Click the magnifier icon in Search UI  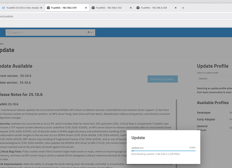click(9, 32)
